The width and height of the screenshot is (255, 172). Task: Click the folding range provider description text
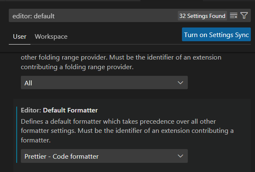pos(121,62)
